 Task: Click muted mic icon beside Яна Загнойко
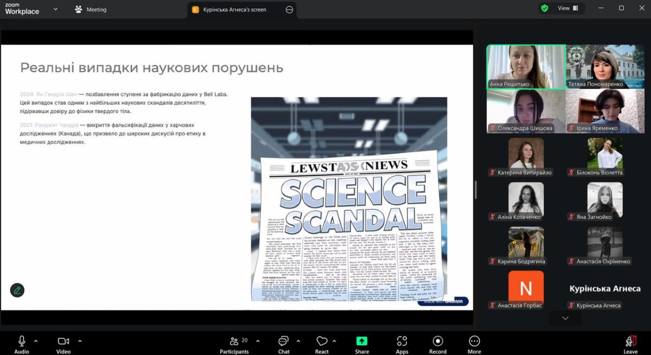[x=571, y=217]
